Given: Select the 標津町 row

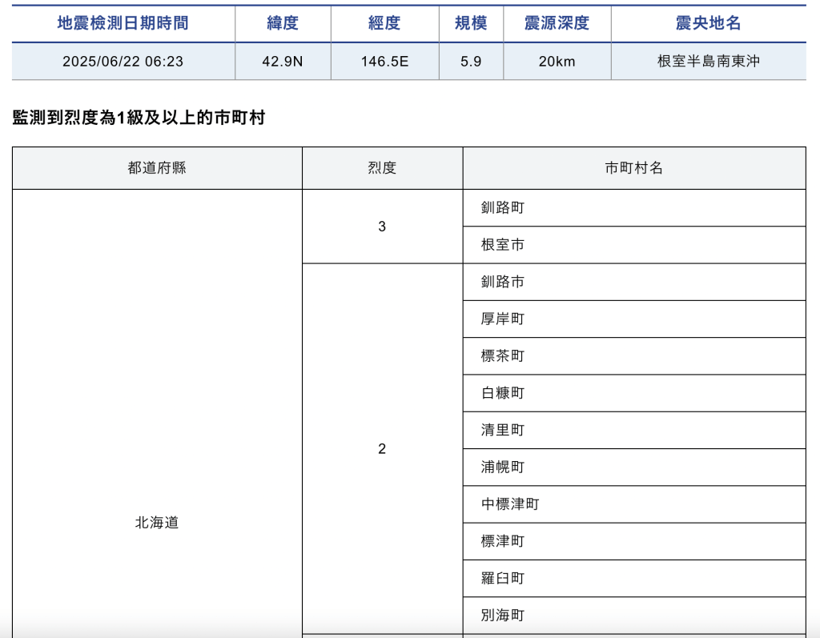Looking at the screenshot, I should coord(634,542).
